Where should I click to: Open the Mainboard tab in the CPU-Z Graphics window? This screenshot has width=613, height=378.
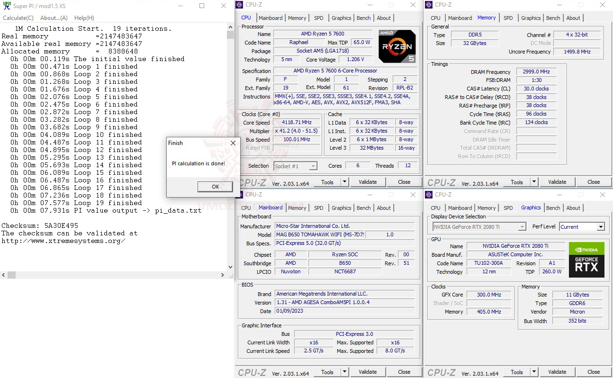(460, 208)
